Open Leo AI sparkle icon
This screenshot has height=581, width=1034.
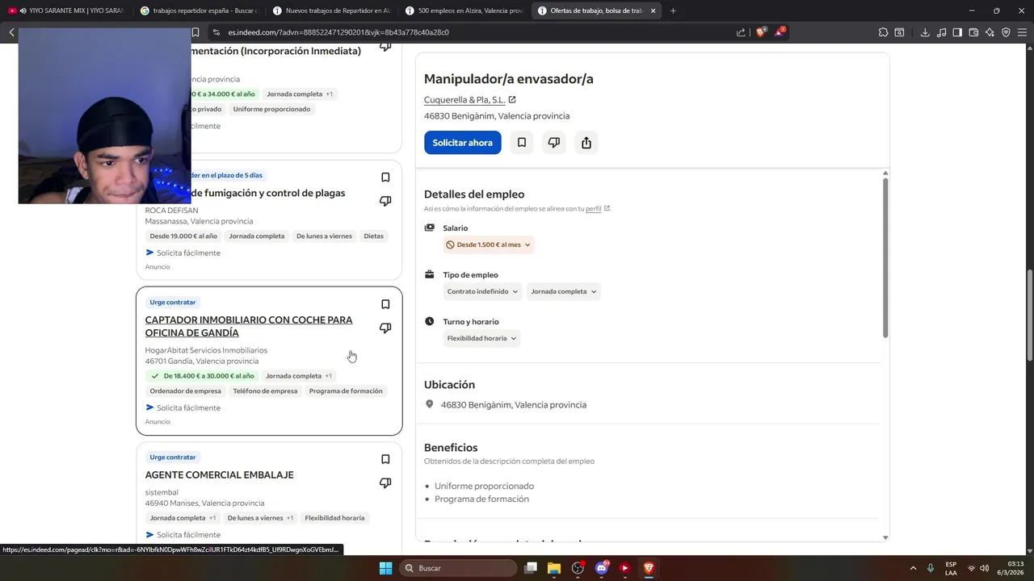(x=990, y=32)
